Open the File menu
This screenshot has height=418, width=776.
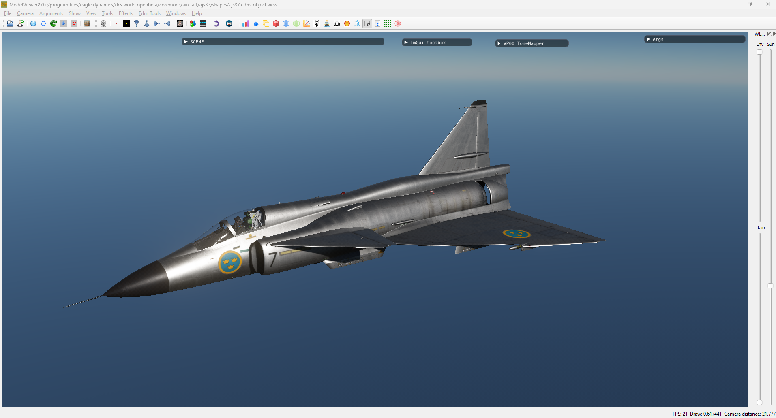point(8,13)
